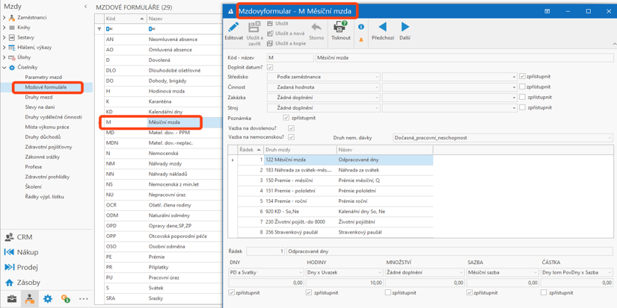Collapse the ribbon with chevron on right
The image size is (617, 308).
(613, 43)
